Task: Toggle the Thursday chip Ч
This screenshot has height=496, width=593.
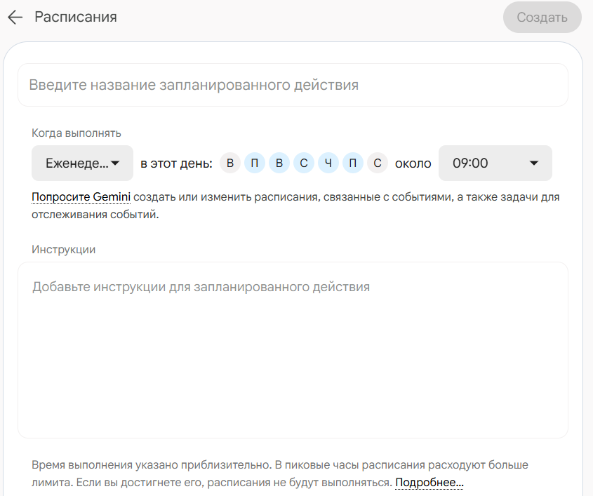Action: tap(328, 163)
